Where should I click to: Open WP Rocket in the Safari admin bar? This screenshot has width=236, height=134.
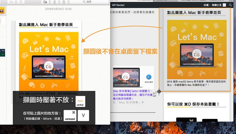(118, 5)
